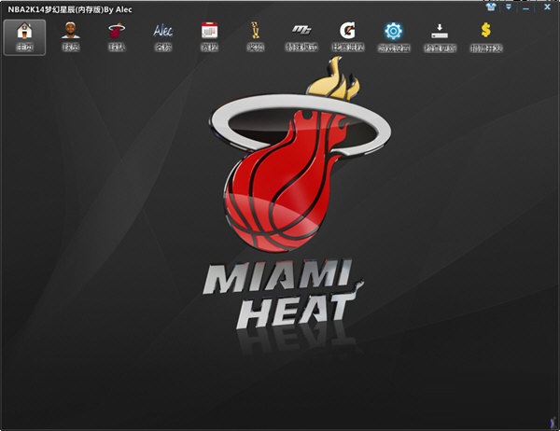Open game settings gear icon
The height and width of the screenshot is (431, 560).
coord(393,30)
